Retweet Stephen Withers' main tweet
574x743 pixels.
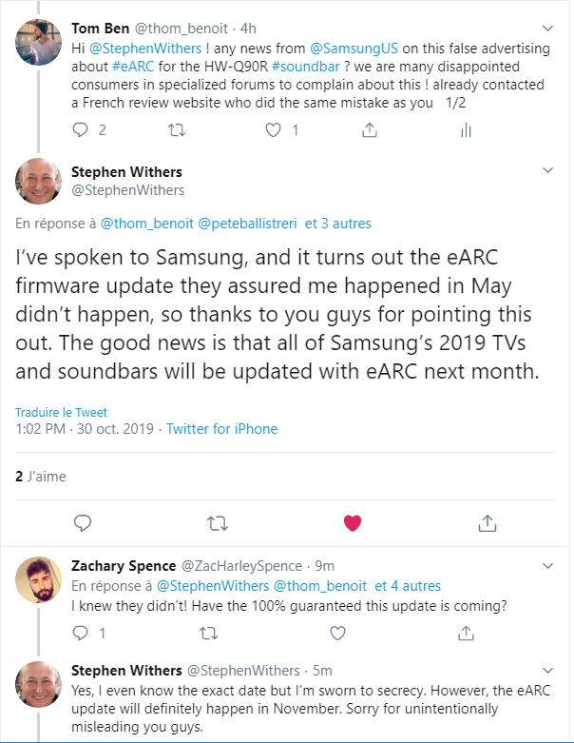coord(218,522)
